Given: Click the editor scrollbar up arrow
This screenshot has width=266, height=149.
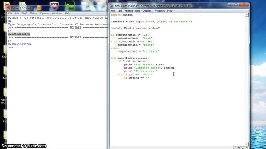Looking at the screenshot, I should 247,15.
